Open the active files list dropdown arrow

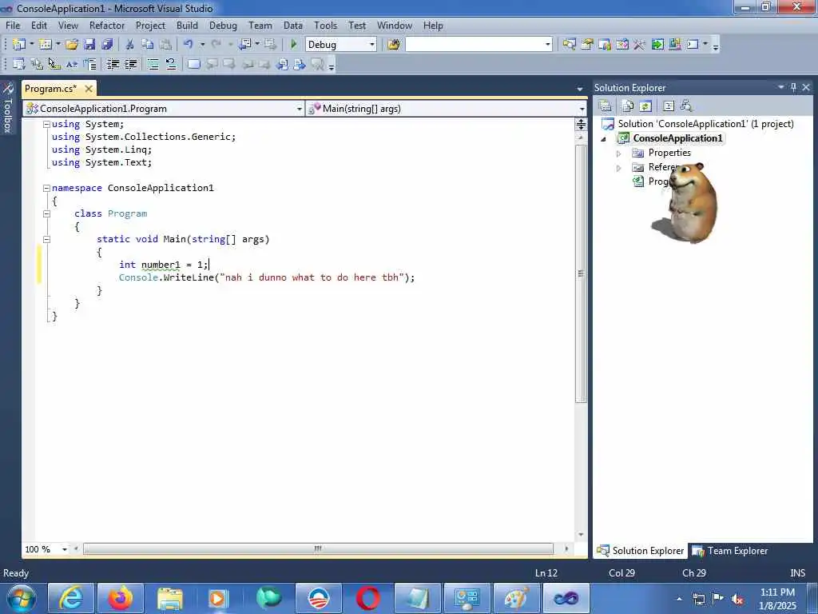[x=580, y=90]
